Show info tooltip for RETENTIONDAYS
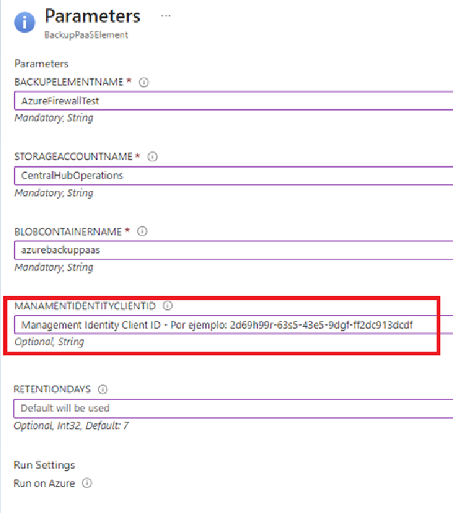Viewport: 453px width, 513px height. pyautogui.click(x=103, y=389)
